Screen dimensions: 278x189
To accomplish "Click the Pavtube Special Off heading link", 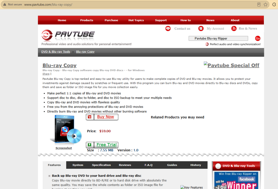I will [x=233, y=65].
